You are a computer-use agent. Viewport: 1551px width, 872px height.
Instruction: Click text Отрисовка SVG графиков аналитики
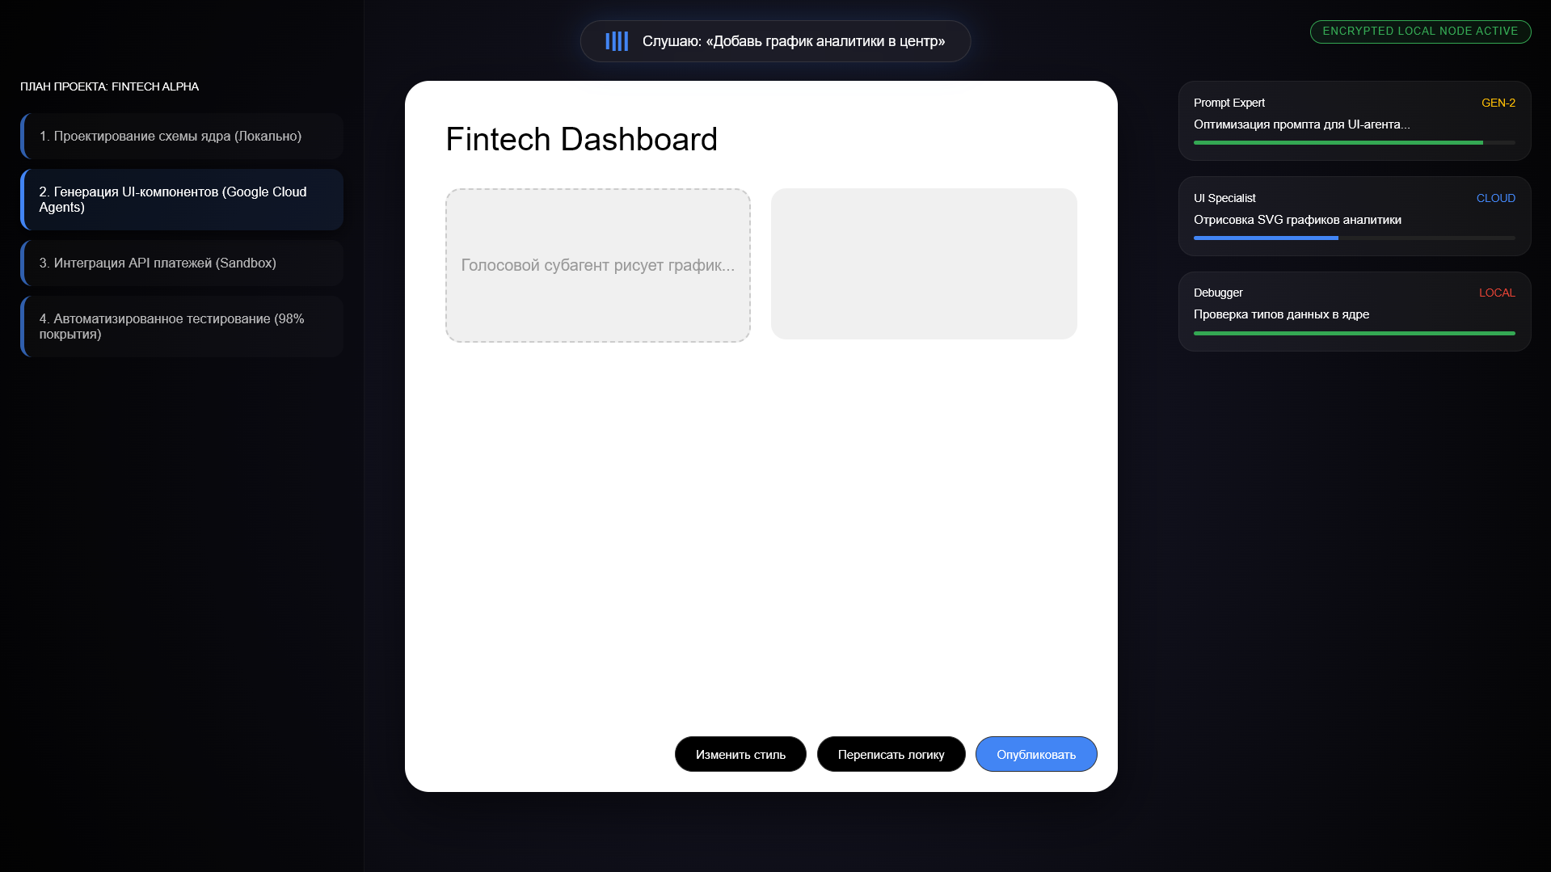[x=1297, y=220]
